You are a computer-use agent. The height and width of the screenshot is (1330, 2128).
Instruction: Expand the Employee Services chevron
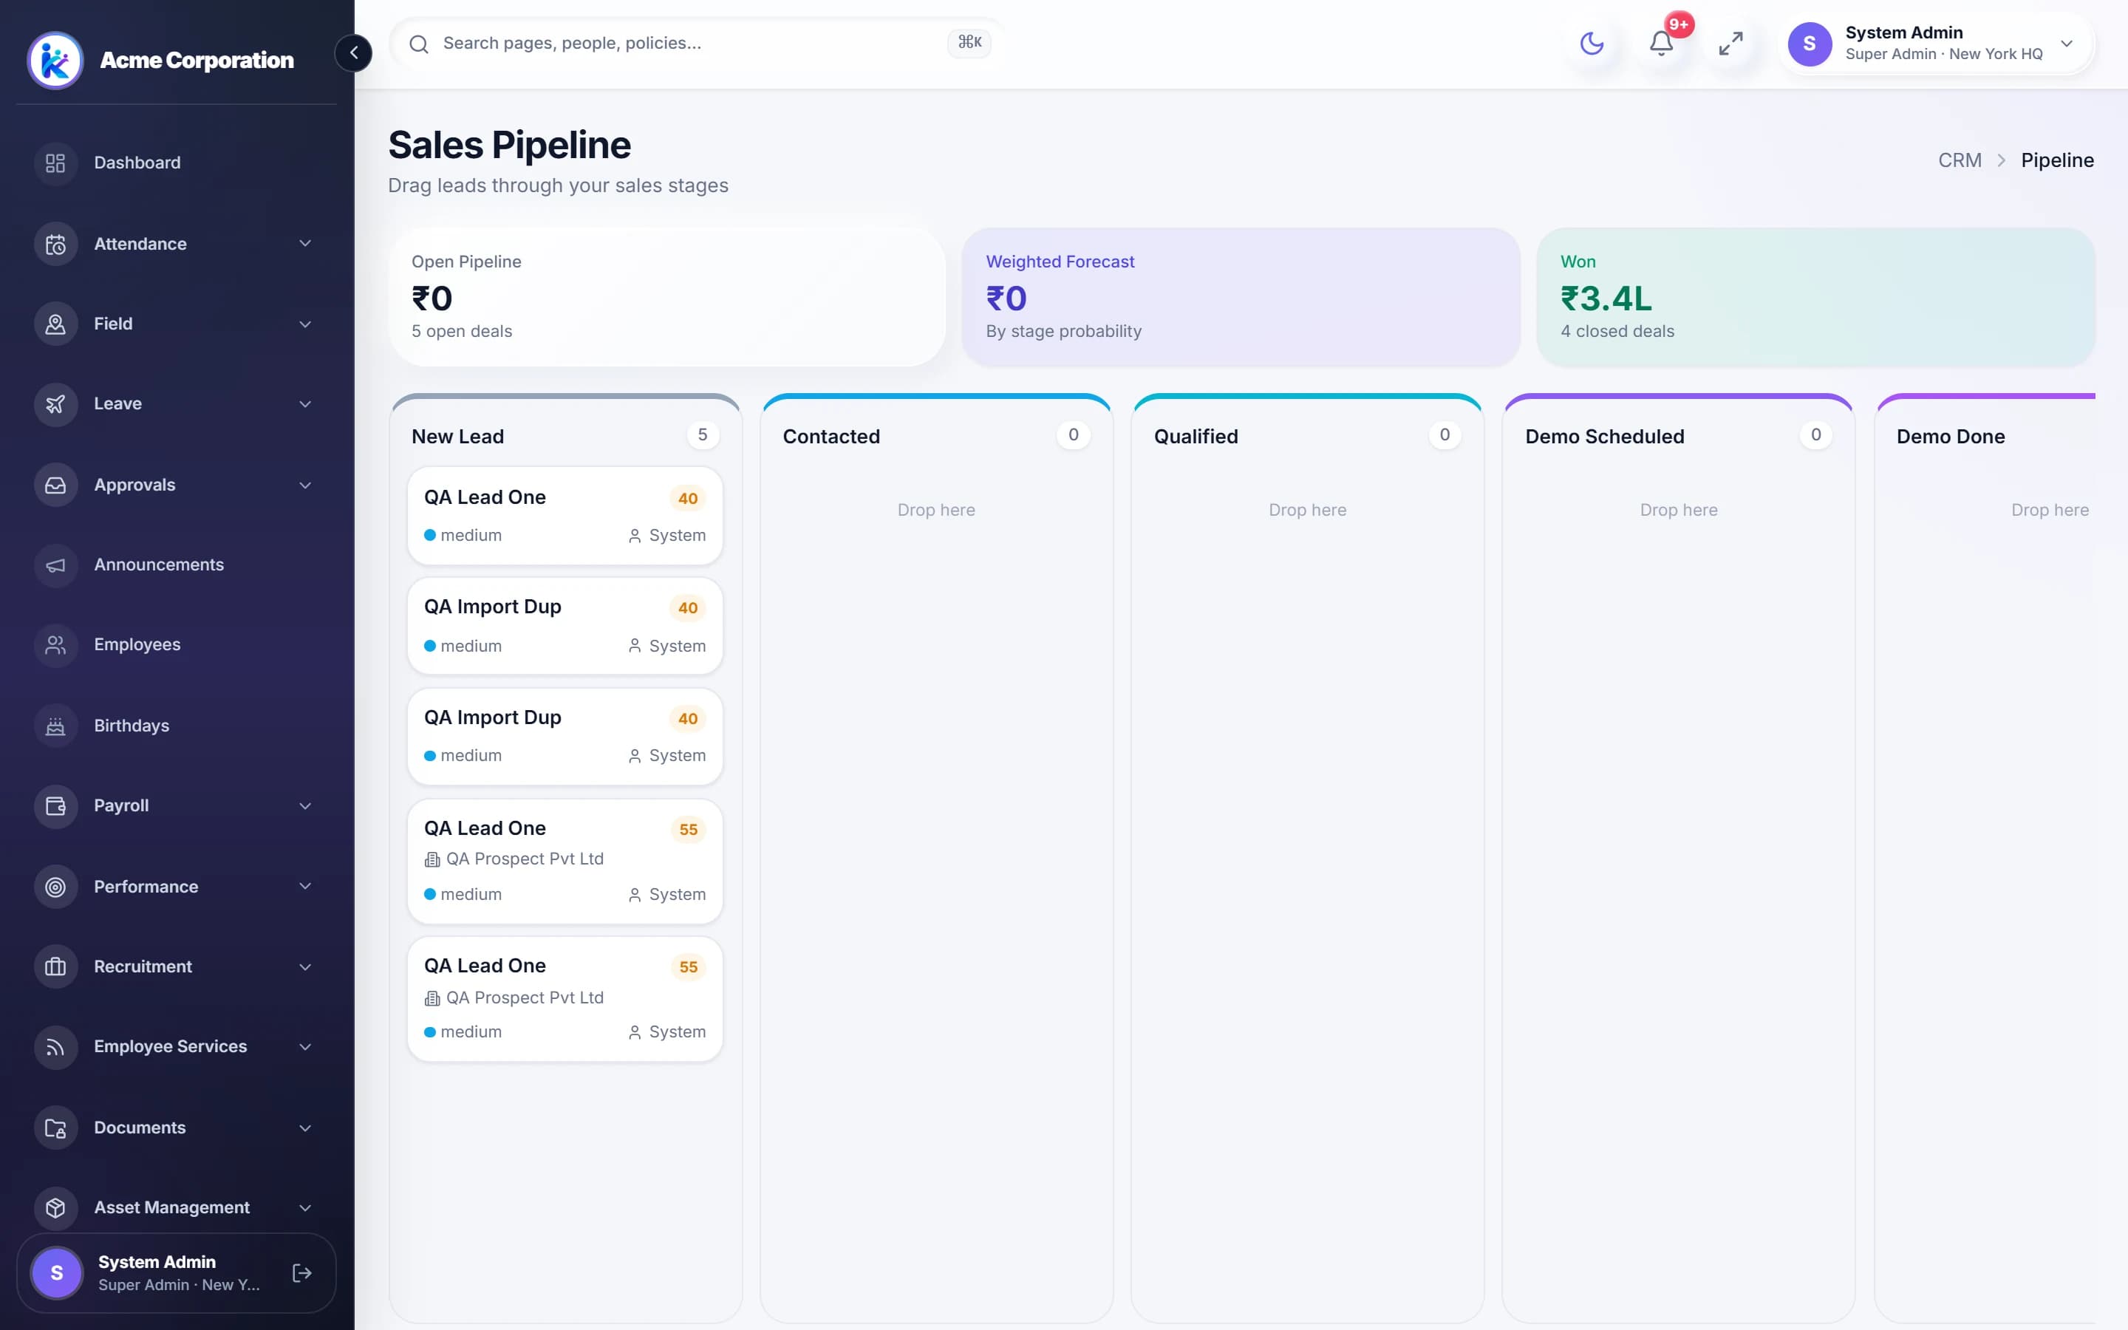[x=305, y=1047]
